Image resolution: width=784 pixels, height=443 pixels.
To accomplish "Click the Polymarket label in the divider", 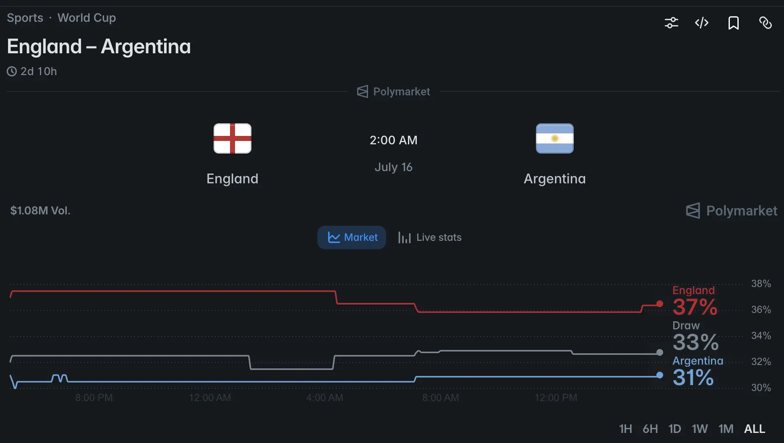I will (394, 91).
